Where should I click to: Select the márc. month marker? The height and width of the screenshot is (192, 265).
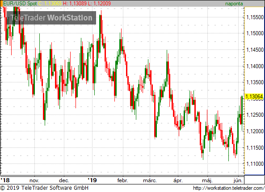[x=150, y=180]
